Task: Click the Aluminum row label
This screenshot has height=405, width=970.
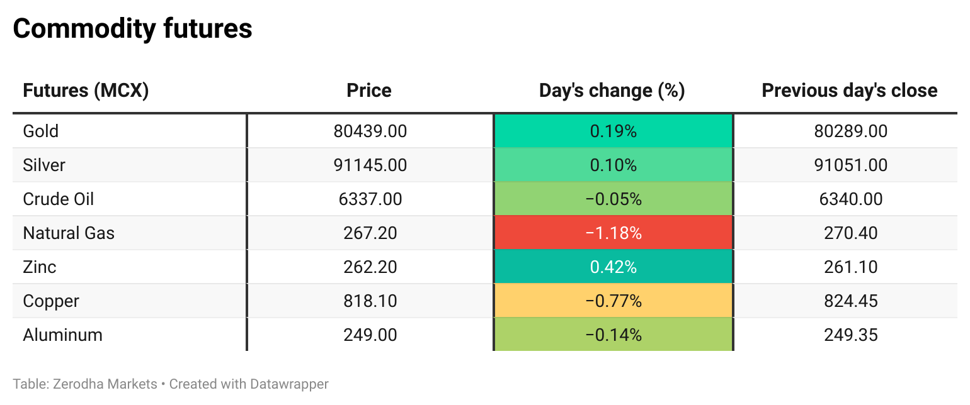Action: [62, 335]
